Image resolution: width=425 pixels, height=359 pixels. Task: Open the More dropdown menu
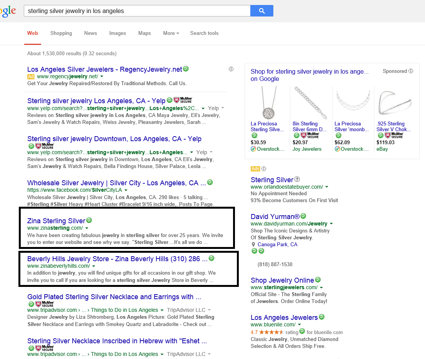[171, 33]
